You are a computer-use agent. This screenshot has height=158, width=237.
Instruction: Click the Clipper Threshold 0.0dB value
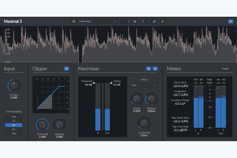coord(42,137)
